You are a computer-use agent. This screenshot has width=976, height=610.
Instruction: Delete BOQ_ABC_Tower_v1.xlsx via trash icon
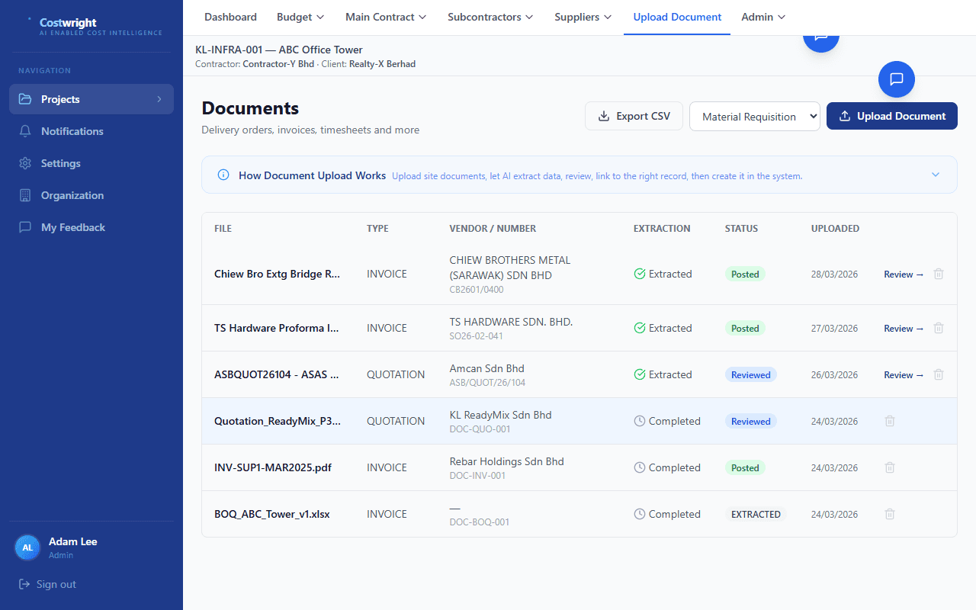890,514
